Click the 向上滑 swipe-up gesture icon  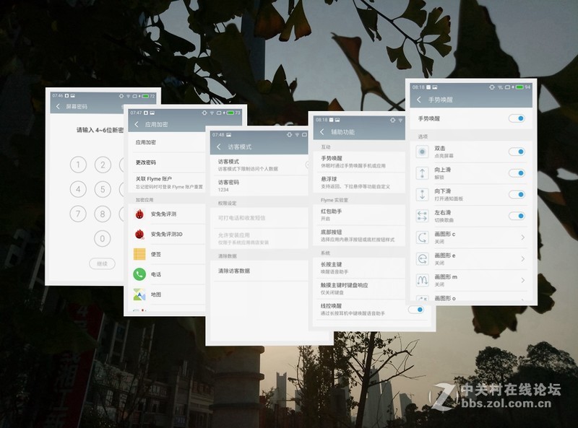tap(422, 172)
